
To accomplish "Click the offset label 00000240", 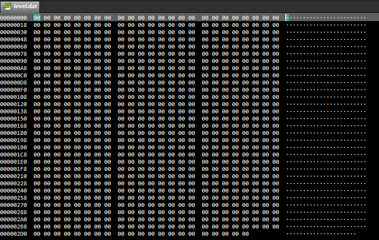I will [x=13, y=191].
